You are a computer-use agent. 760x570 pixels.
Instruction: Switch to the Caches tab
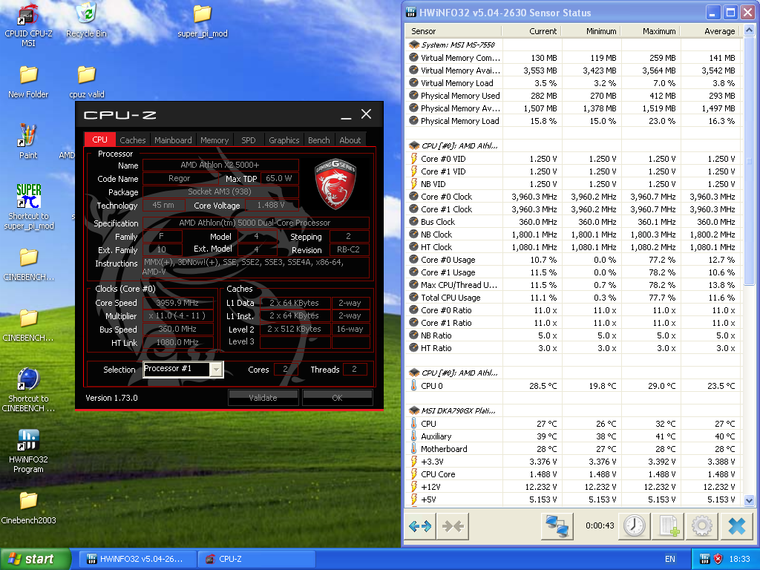pos(132,140)
